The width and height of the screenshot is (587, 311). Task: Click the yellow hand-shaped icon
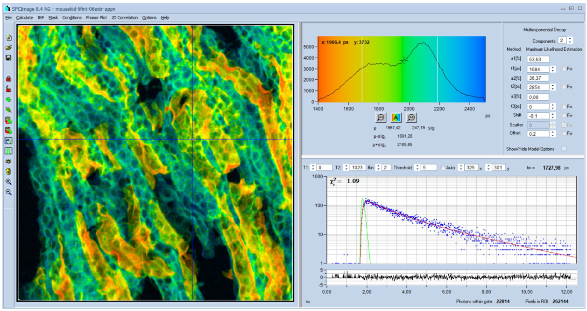click(x=8, y=171)
